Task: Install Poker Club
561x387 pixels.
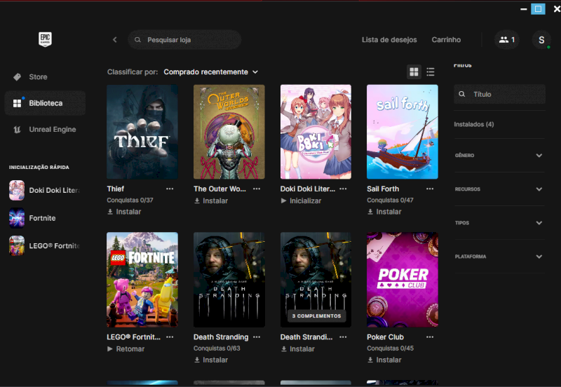Action: coord(384,360)
